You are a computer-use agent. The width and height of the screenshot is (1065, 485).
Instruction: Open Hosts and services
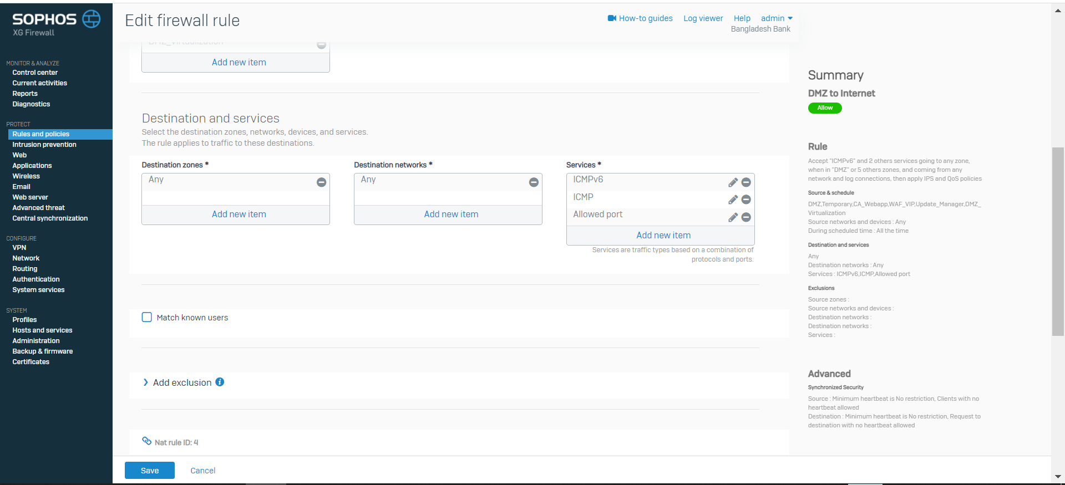pyautogui.click(x=42, y=330)
